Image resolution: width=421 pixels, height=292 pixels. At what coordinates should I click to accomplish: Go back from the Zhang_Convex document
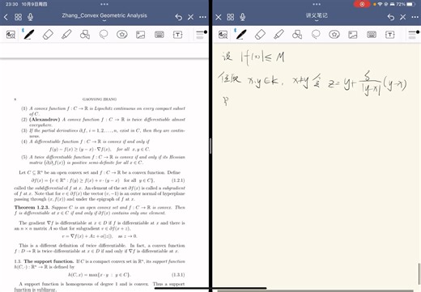(6, 17)
